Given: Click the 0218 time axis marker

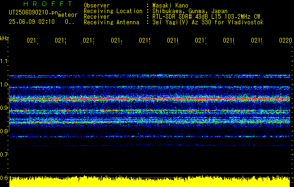Looking at the screenshot, I should (229, 40).
